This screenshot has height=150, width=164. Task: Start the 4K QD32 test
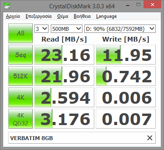pyautogui.click(x=20, y=119)
